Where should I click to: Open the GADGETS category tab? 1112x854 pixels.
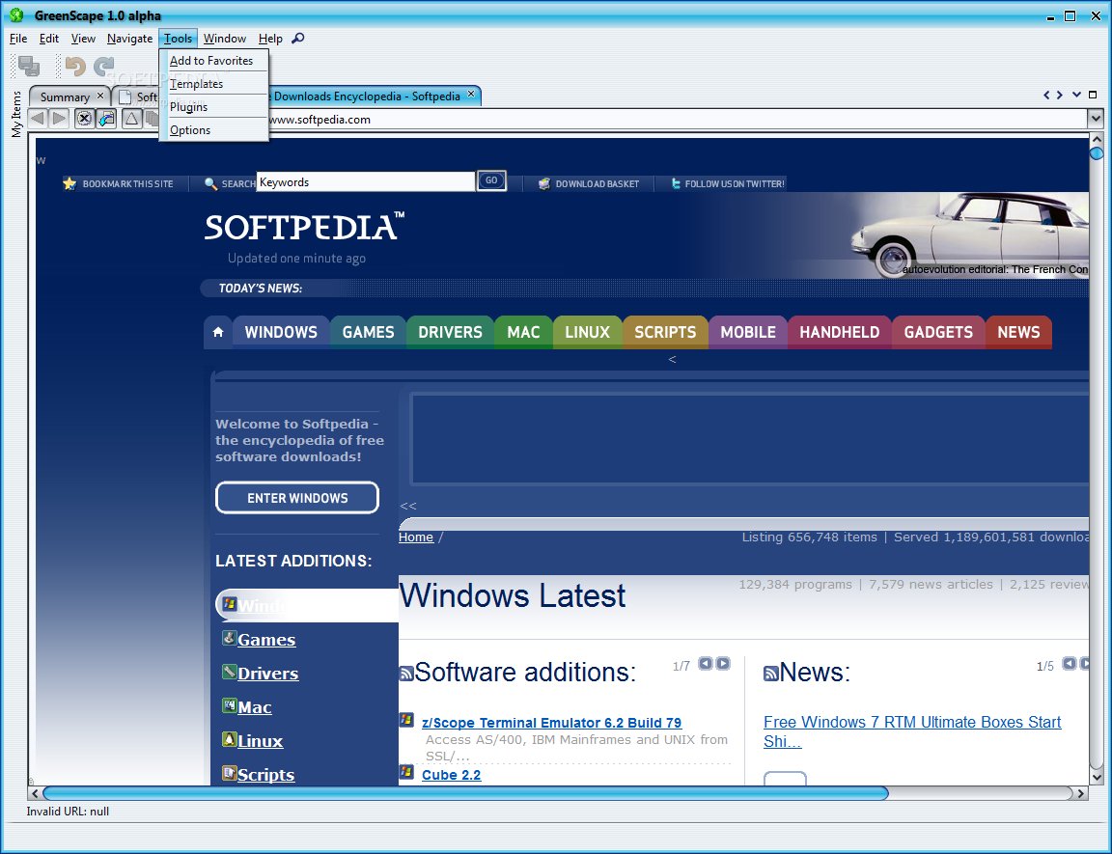[x=938, y=332]
